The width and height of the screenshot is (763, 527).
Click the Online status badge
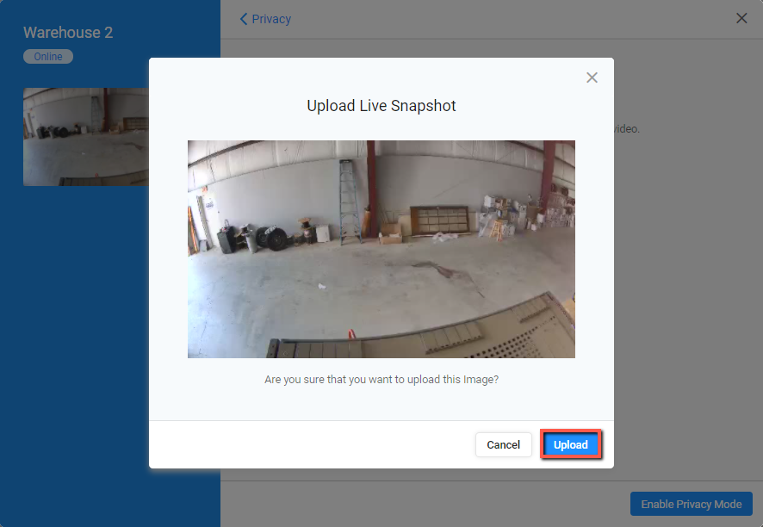pos(48,57)
